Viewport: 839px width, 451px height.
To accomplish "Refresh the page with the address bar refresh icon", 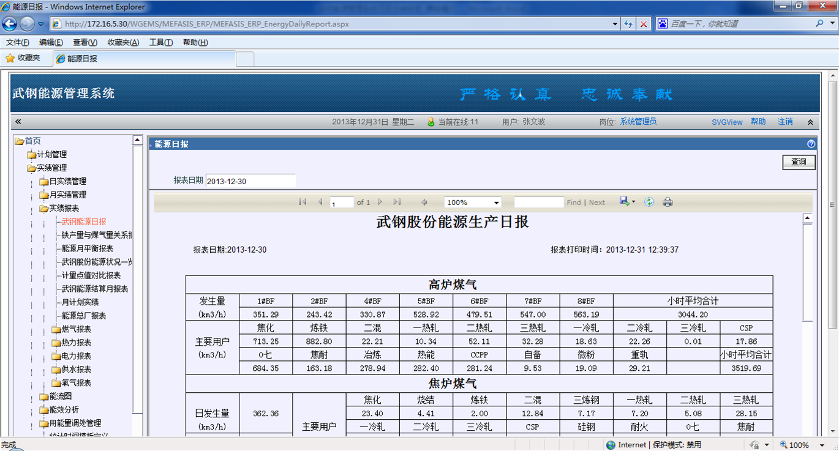I will coord(628,24).
